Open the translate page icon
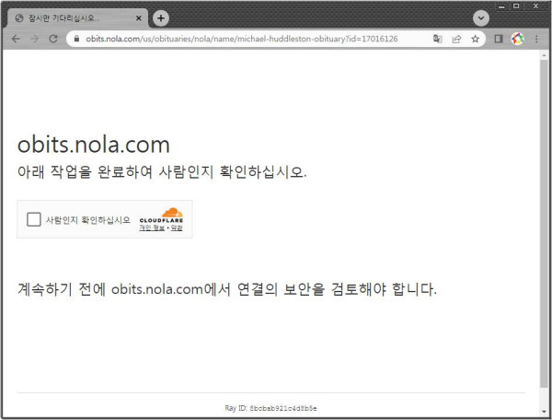This screenshot has height=420, width=552. pyautogui.click(x=438, y=40)
